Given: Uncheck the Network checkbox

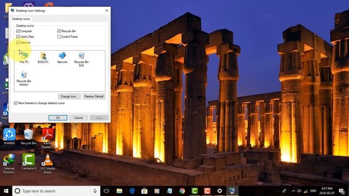Looking at the screenshot, I should coord(18,42).
